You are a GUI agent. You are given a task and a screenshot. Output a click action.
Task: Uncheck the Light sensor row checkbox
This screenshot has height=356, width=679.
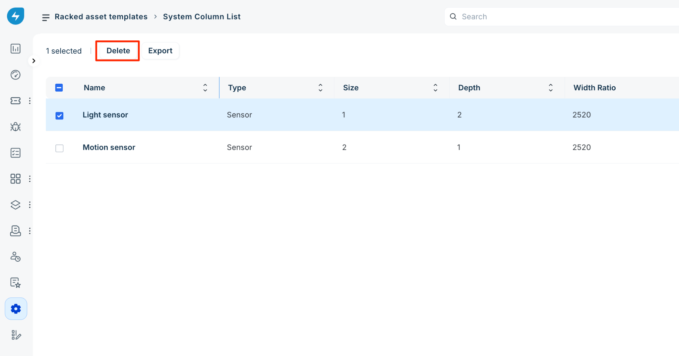59,115
